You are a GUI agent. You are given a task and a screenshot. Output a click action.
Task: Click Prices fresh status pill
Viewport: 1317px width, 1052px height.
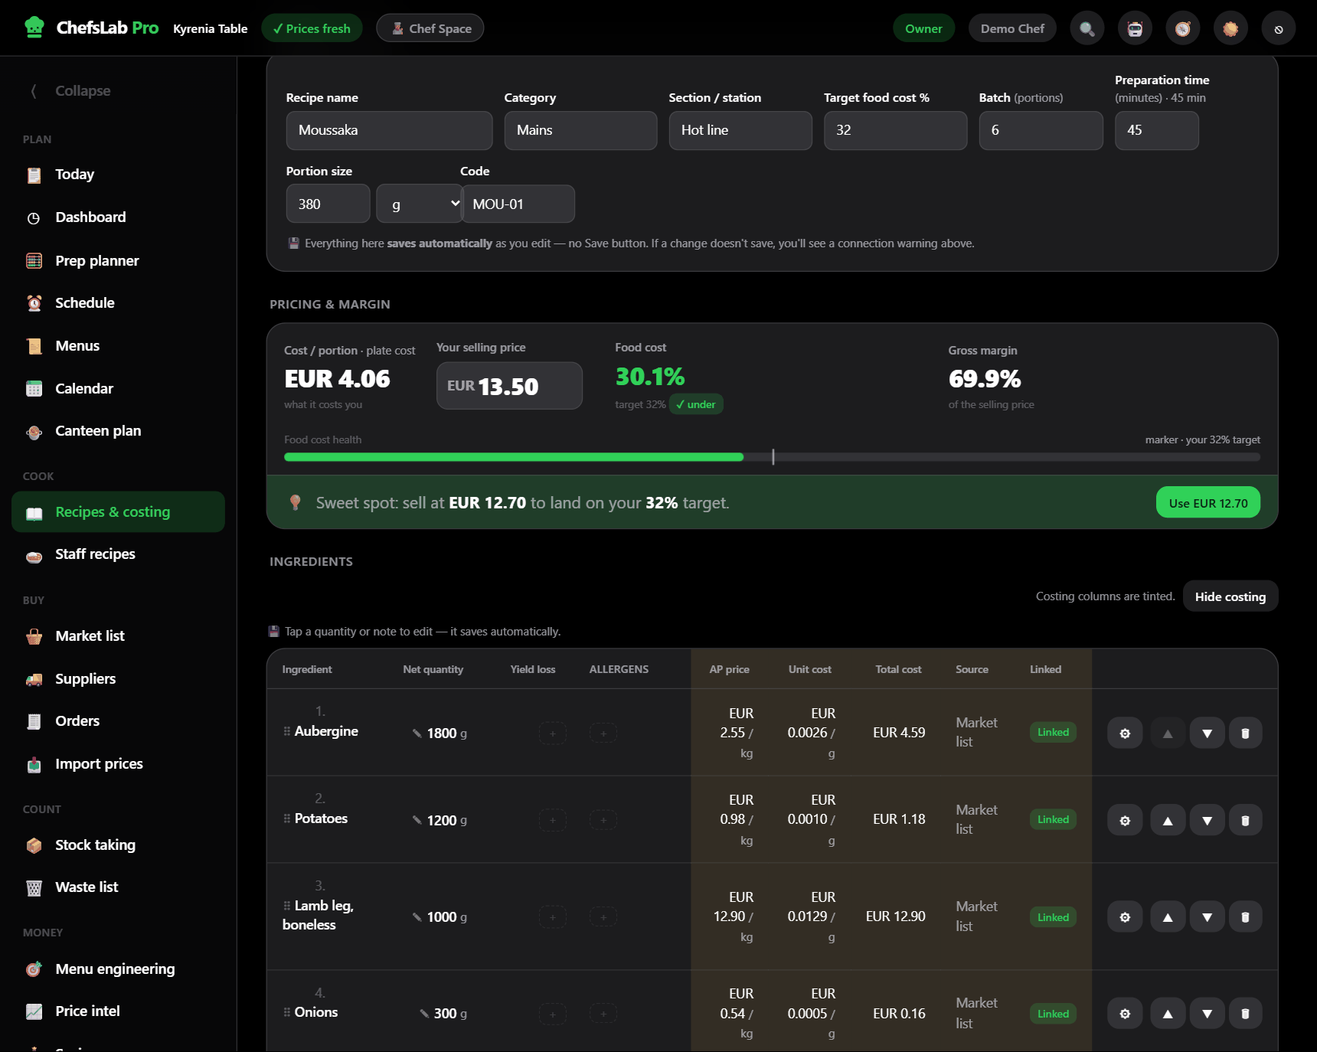coord(312,28)
